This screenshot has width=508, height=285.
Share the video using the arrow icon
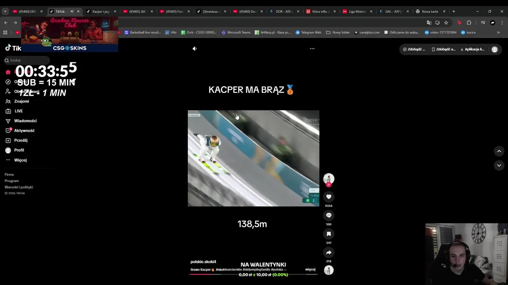point(329,253)
